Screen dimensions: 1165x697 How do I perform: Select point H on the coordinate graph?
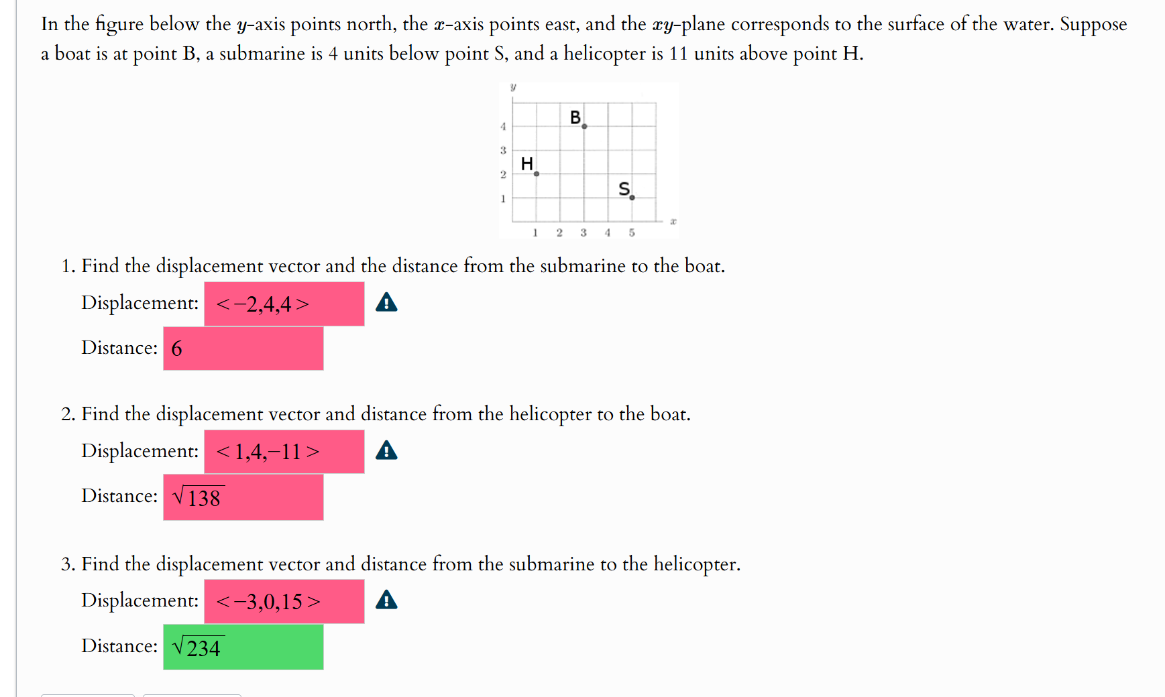click(536, 174)
